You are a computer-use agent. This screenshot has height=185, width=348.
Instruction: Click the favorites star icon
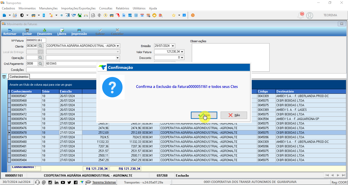[173, 15]
